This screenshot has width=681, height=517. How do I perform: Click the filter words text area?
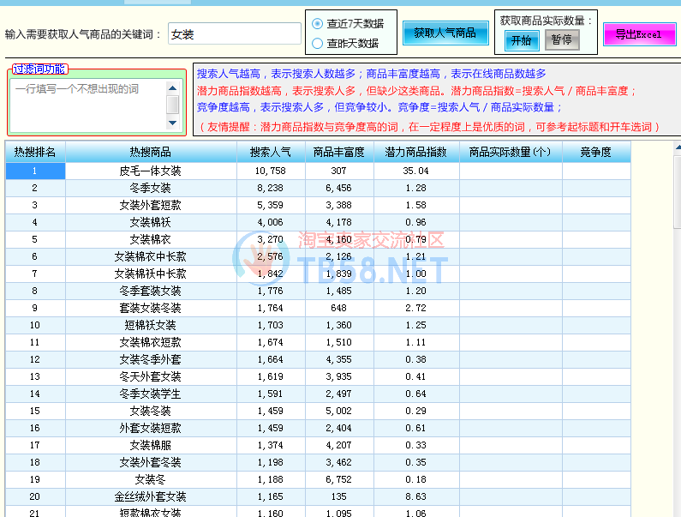point(88,105)
